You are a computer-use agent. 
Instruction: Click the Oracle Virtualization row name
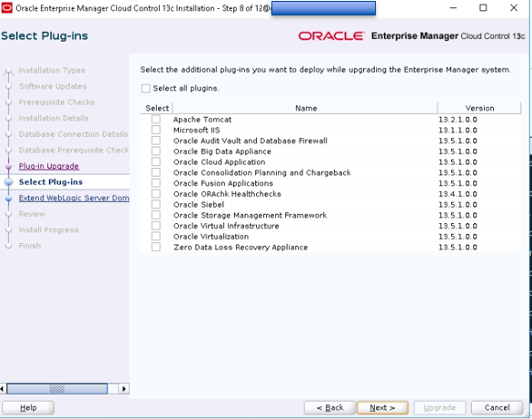tap(211, 237)
